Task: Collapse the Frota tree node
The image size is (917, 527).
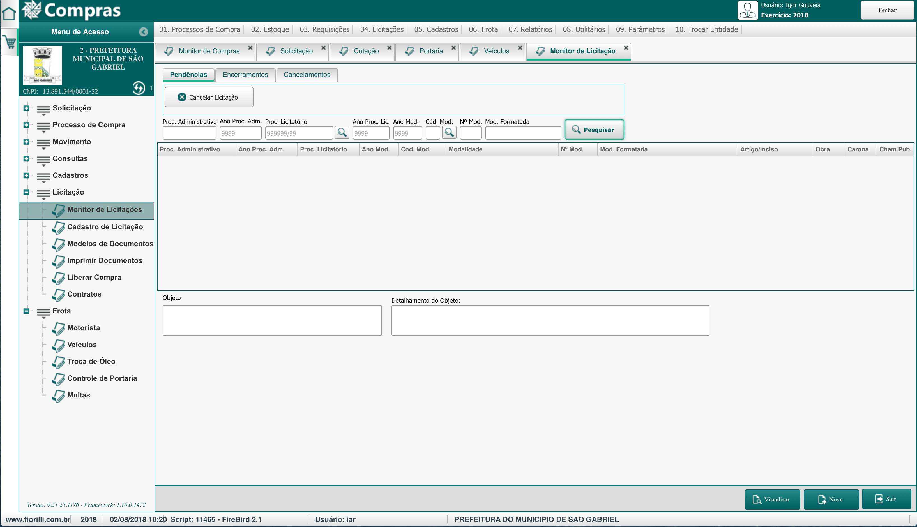Action: (x=26, y=311)
